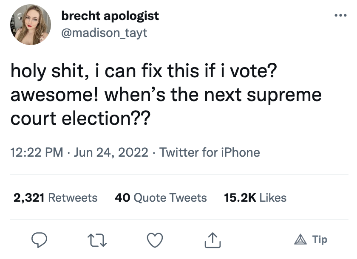
Task: View the 2,321 Retweets list
Action: [55, 197]
